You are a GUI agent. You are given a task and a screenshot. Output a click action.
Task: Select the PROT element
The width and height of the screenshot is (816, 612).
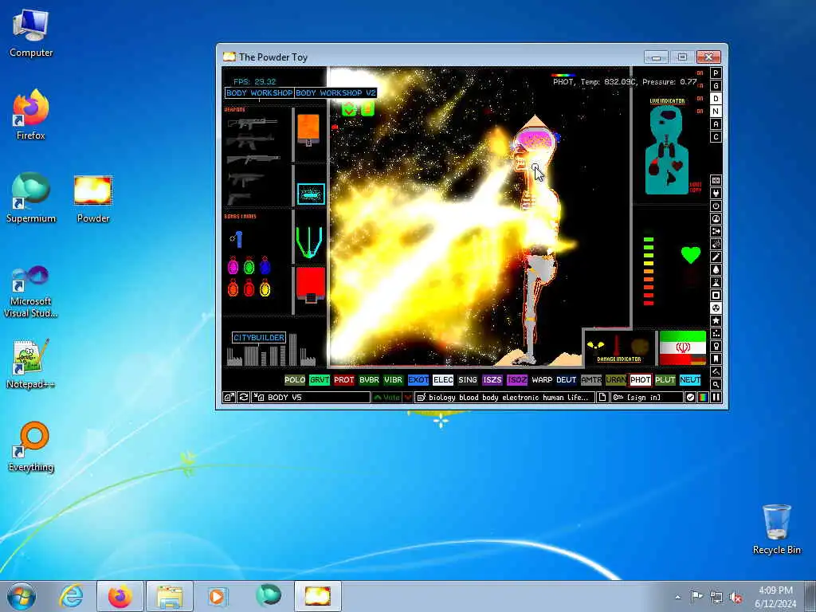click(x=344, y=380)
